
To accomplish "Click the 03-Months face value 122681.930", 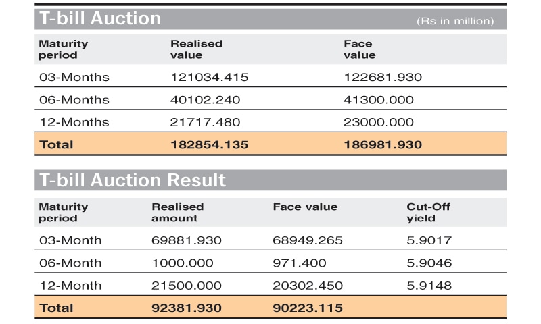I will pyautogui.click(x=382, y=77).
